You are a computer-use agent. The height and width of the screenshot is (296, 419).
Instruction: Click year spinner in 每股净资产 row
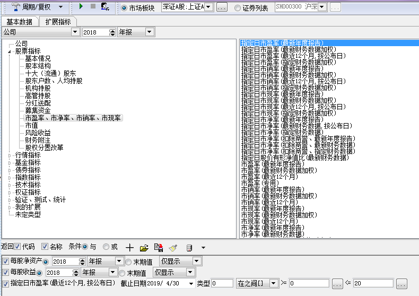pos(82,262)
